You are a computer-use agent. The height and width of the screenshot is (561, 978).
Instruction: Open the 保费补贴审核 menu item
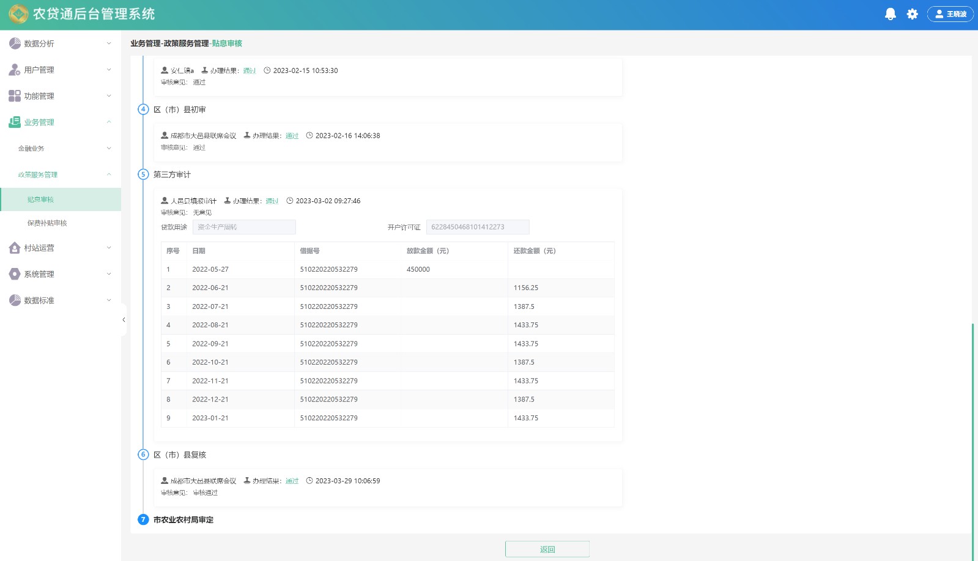(47, 223)
